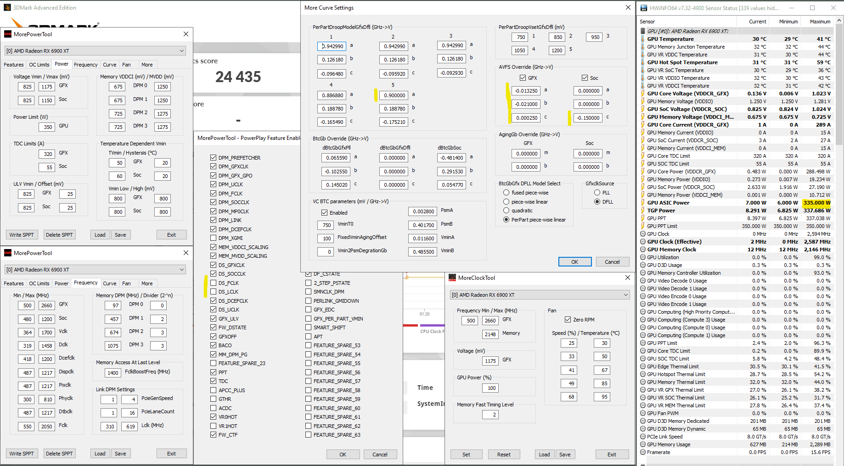Click the thermometer icon beside GPU Temperature
The image size is (844, 466).
point(643,39)
